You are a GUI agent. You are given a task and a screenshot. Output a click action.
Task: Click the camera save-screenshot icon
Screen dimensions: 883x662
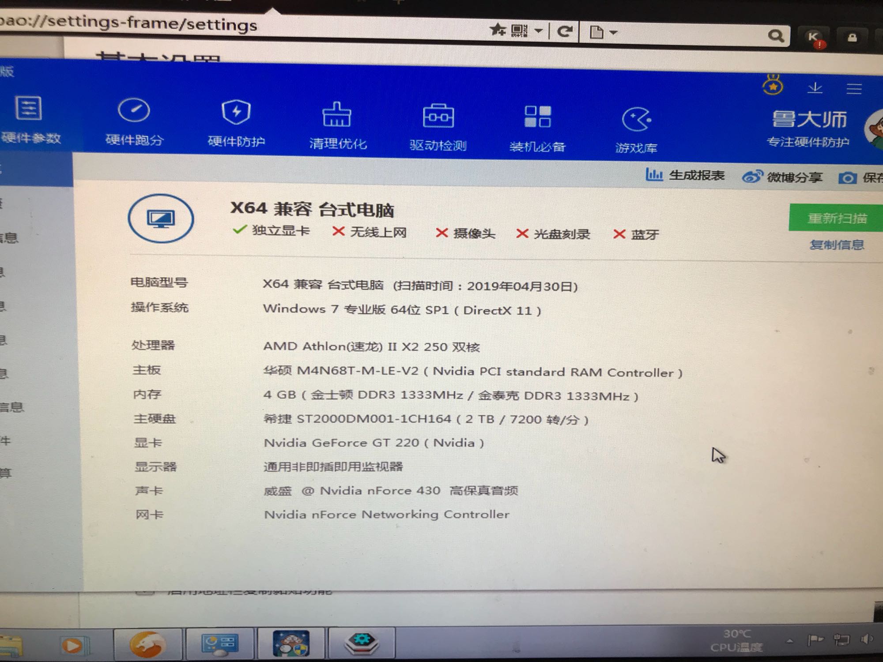[847, 178]
